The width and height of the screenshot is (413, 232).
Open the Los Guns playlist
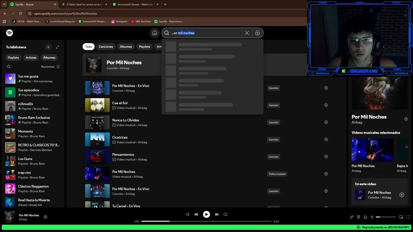(33, 161)
